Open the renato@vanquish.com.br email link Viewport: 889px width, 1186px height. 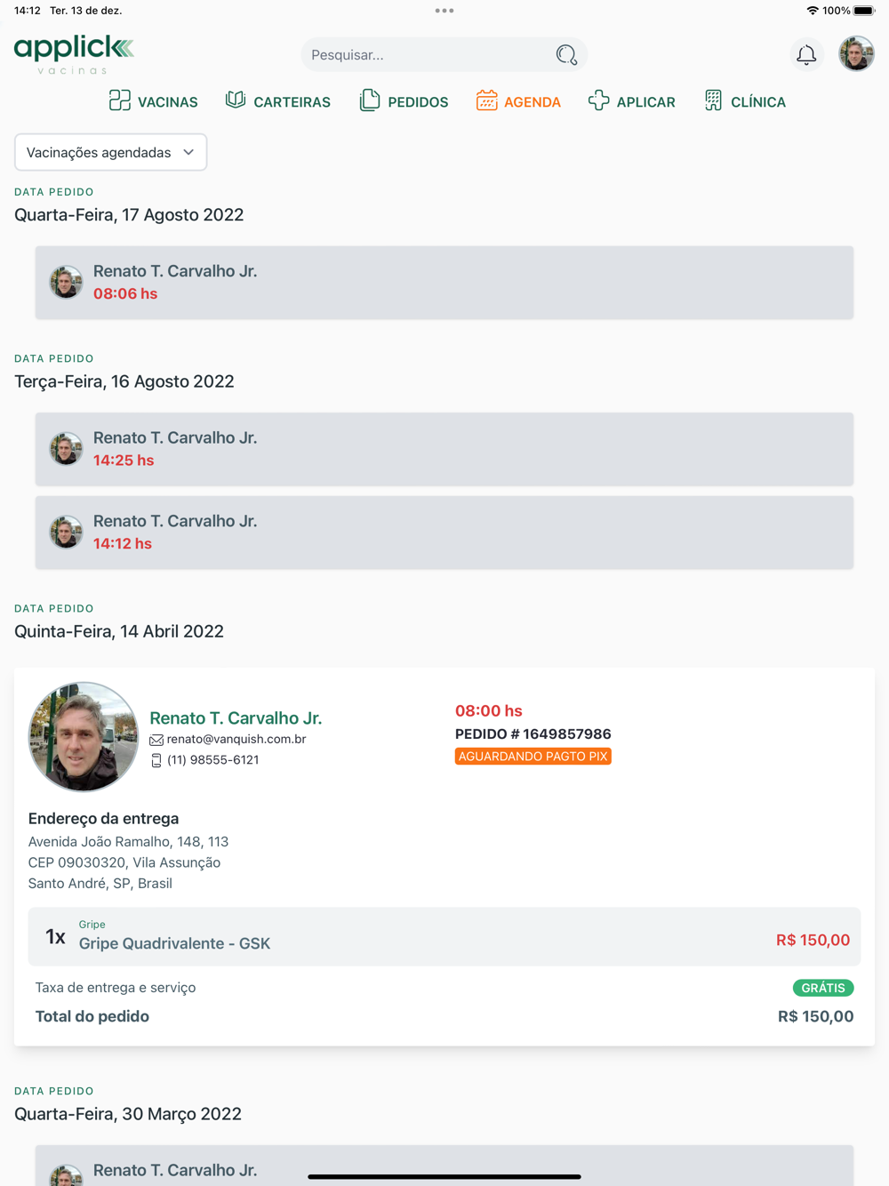pyautogui.click(x=236, y=739)
